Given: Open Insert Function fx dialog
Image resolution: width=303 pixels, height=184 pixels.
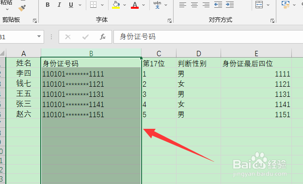Looking at the screenshot, I should pyautogui.click(x=103, y=37).
